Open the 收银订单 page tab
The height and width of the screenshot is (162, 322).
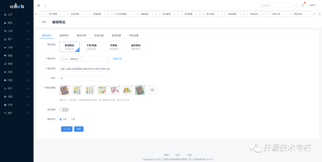[x=276, y=14]
